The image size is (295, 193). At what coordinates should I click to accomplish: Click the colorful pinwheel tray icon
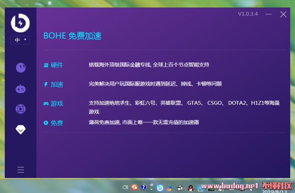(x=170, y=188)
